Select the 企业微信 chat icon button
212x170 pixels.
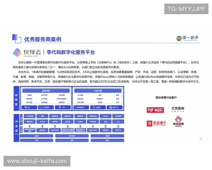click(46, 107)
